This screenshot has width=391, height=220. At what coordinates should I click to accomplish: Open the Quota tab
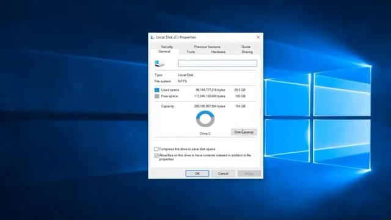246,46
